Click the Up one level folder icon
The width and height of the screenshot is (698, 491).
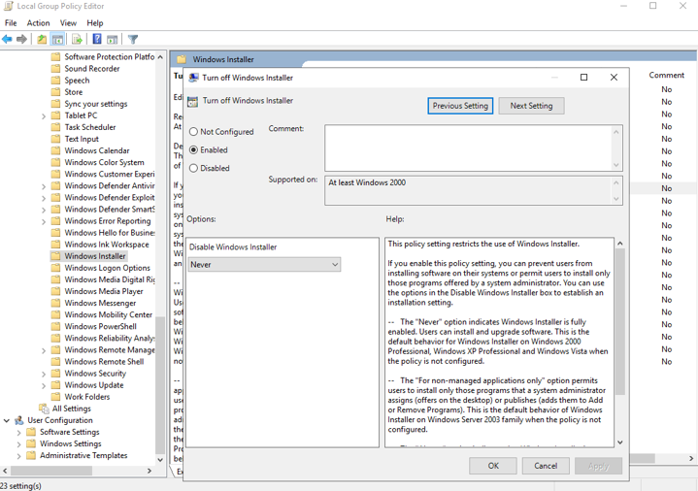tap(42, 40)
